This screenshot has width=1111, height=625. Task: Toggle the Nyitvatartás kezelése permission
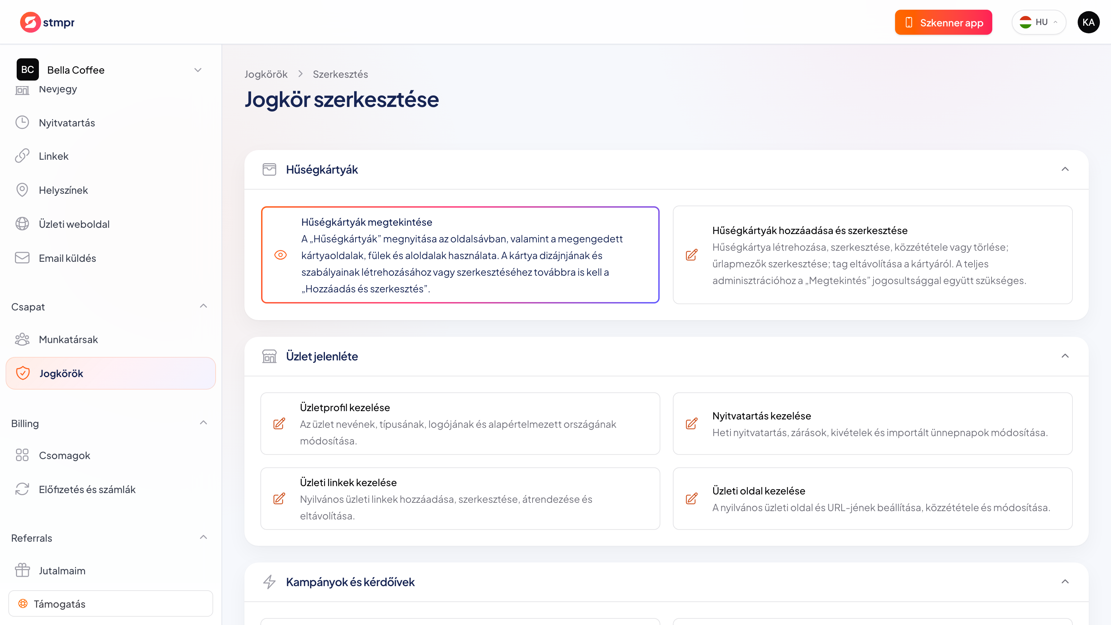click(x=872, y=424)
